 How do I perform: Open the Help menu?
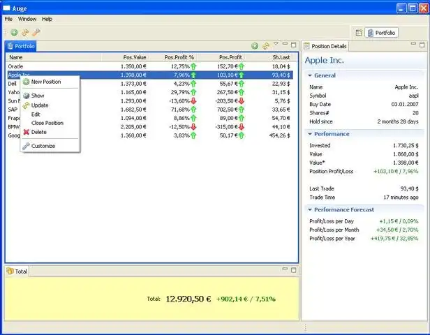(x=47, y=19)
